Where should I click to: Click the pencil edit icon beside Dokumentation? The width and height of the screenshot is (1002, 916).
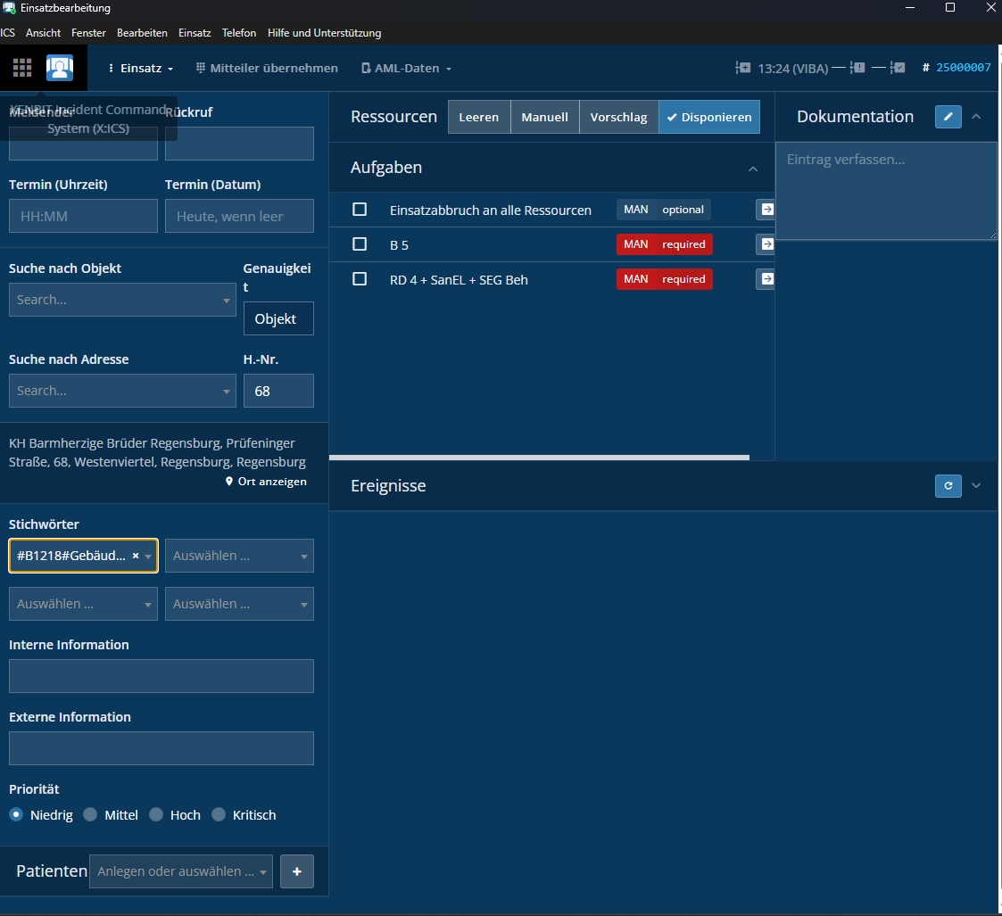[x=948, y=117]
